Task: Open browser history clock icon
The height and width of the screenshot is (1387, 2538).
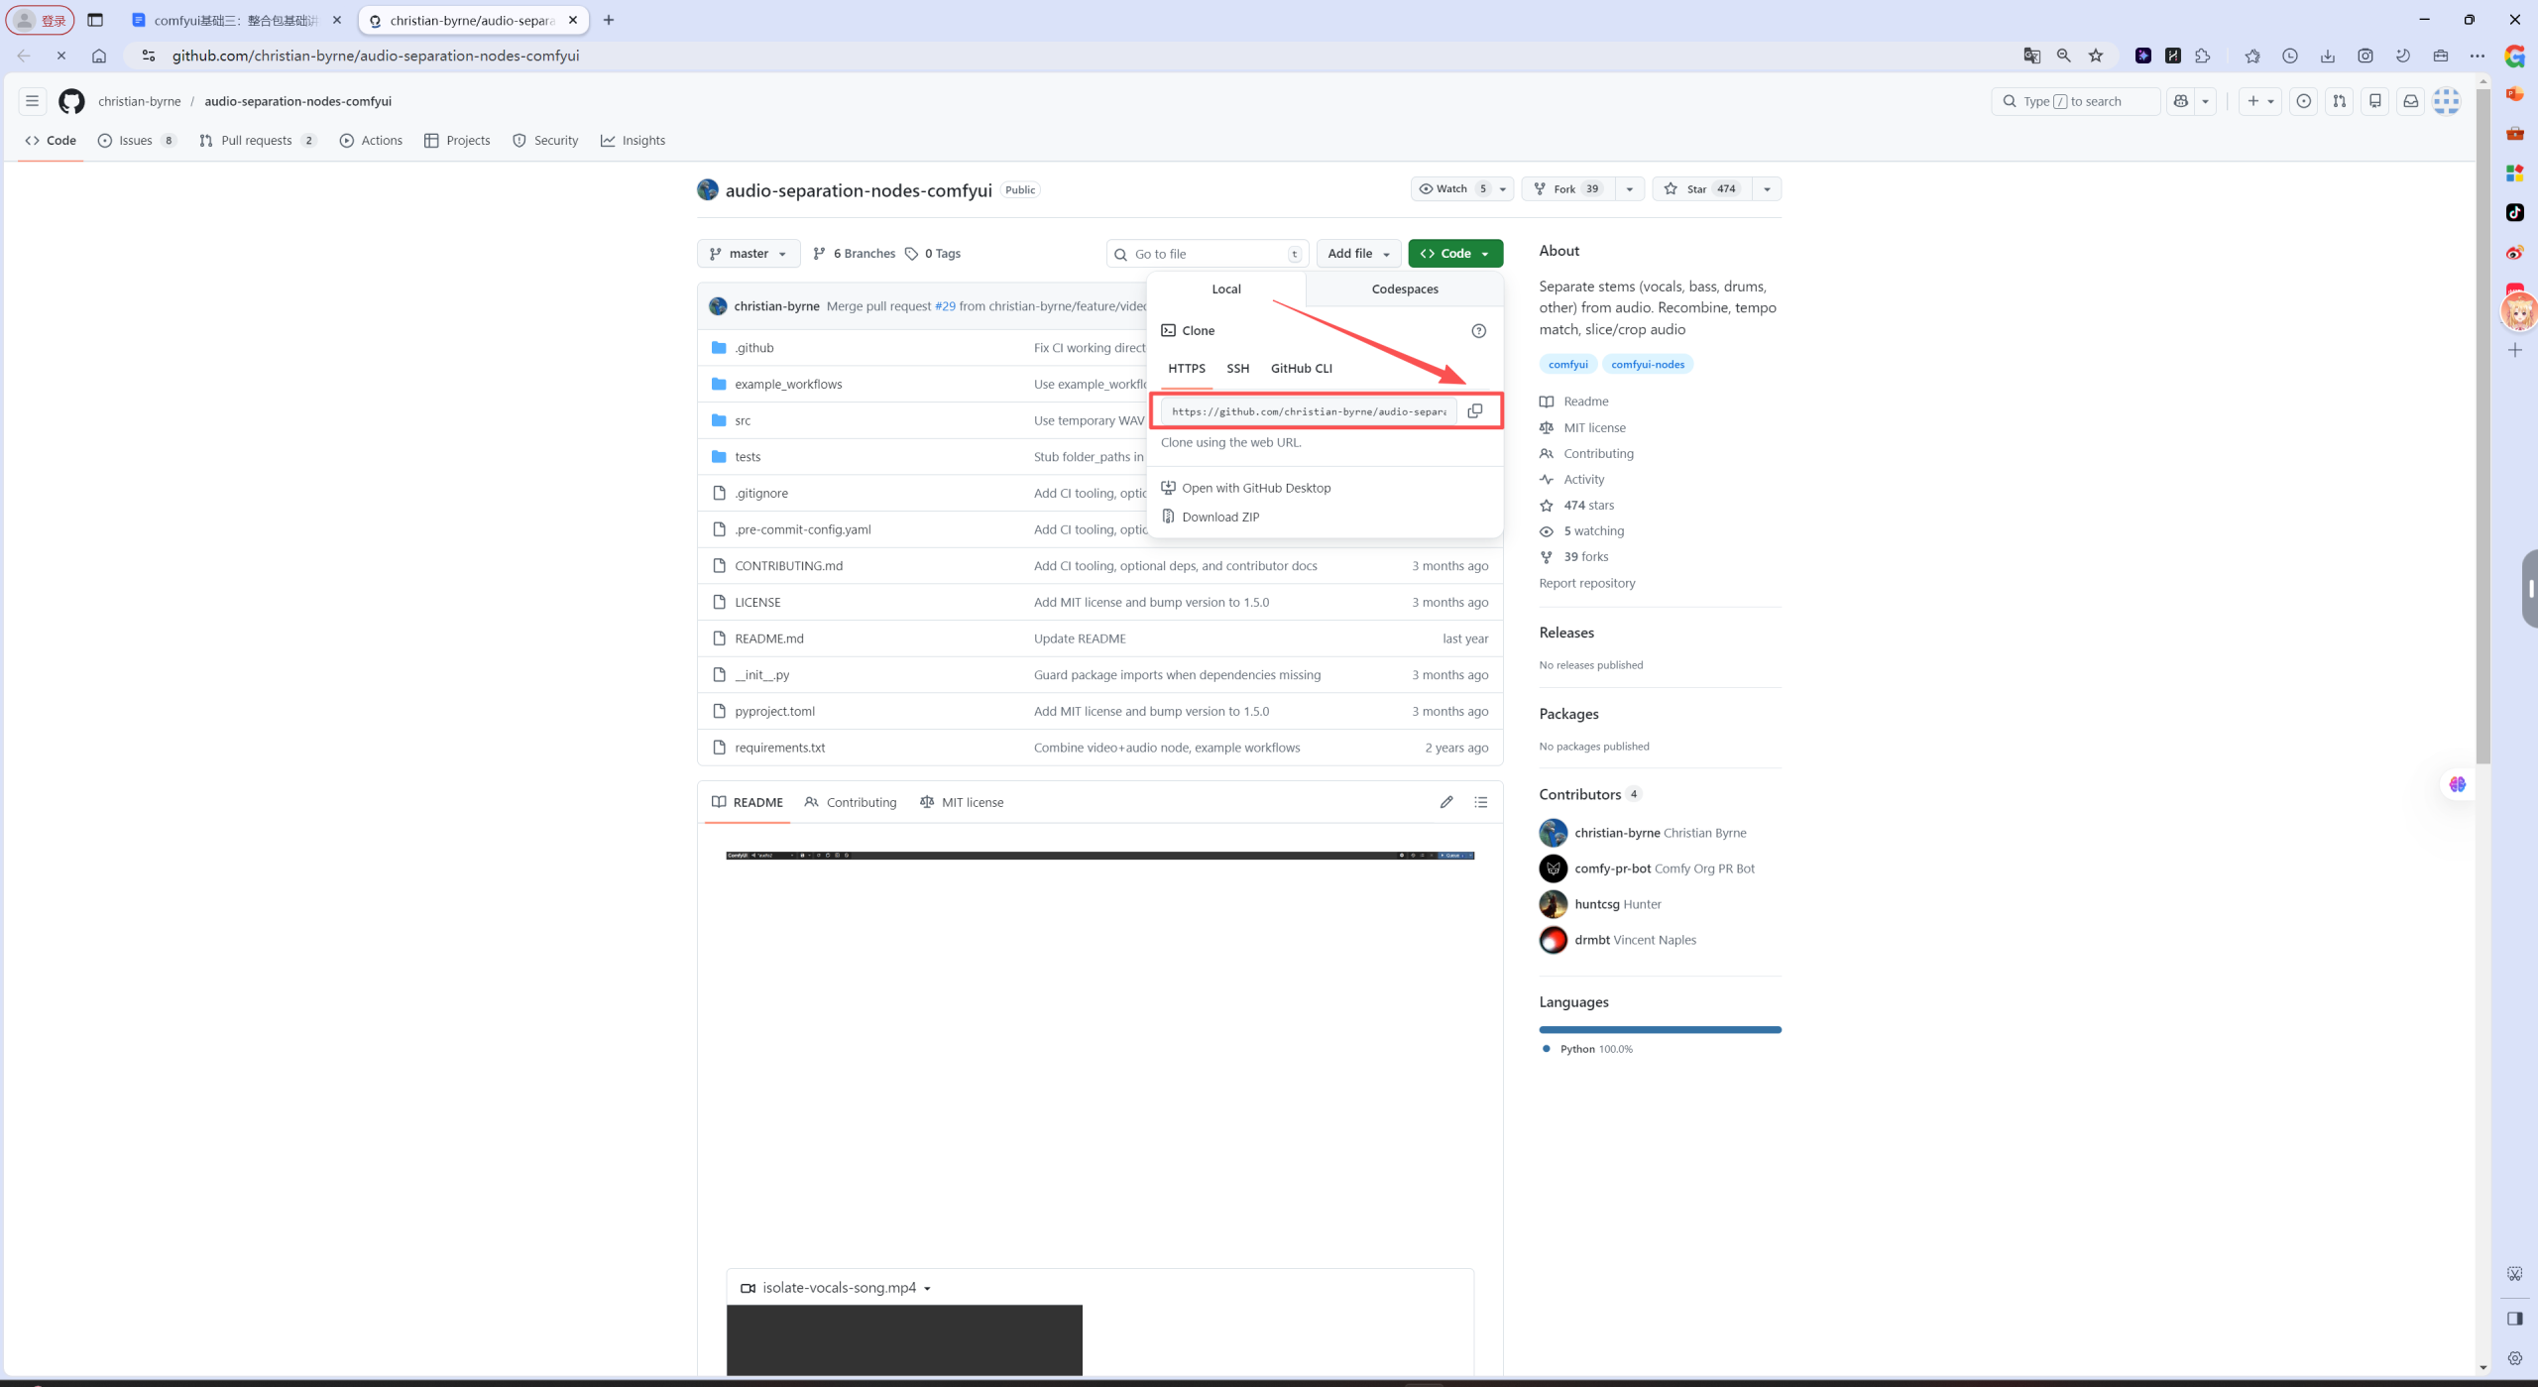Action: coord(2290,56)
